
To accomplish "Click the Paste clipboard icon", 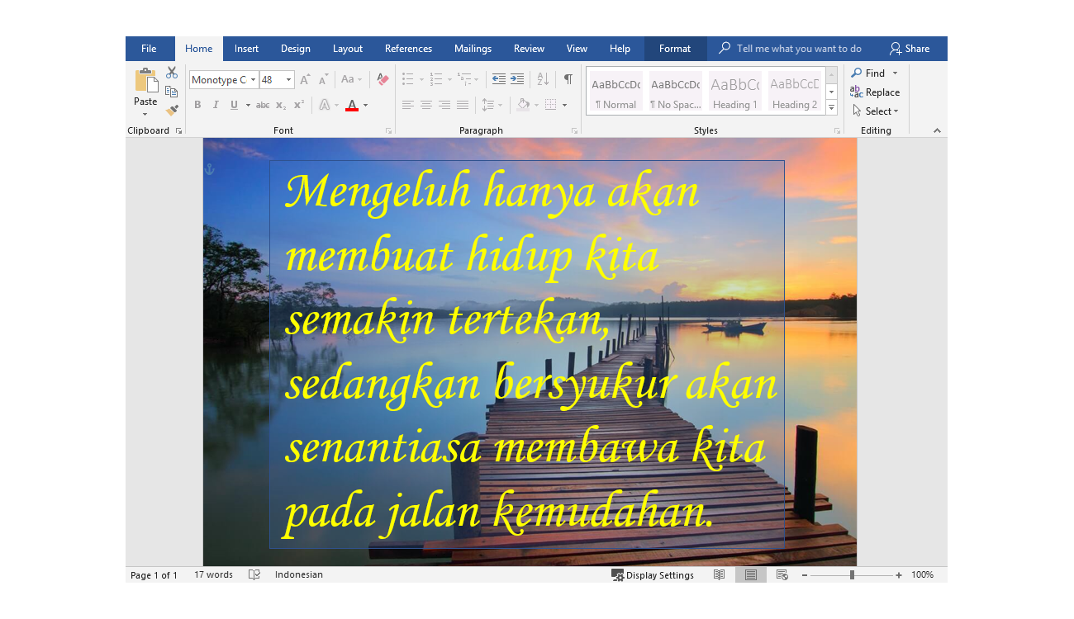I will click(145, 81).
